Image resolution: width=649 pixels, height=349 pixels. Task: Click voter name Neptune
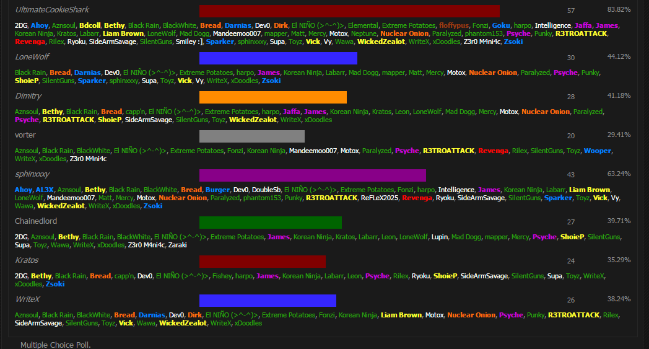[364, 34]
